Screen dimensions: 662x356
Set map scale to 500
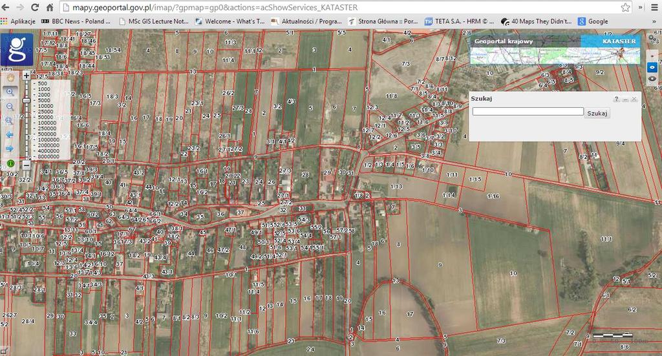tap(42, 83)
